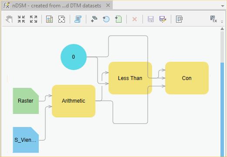Click the collapse selected nodes icon
Screen dimensions: 227x157
21,19
